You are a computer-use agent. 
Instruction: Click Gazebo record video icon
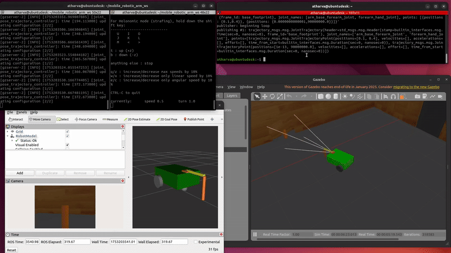click(x=440, y=97)
